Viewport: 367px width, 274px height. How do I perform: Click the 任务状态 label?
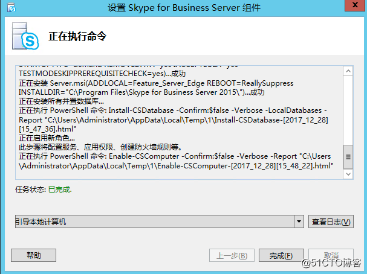30,190
